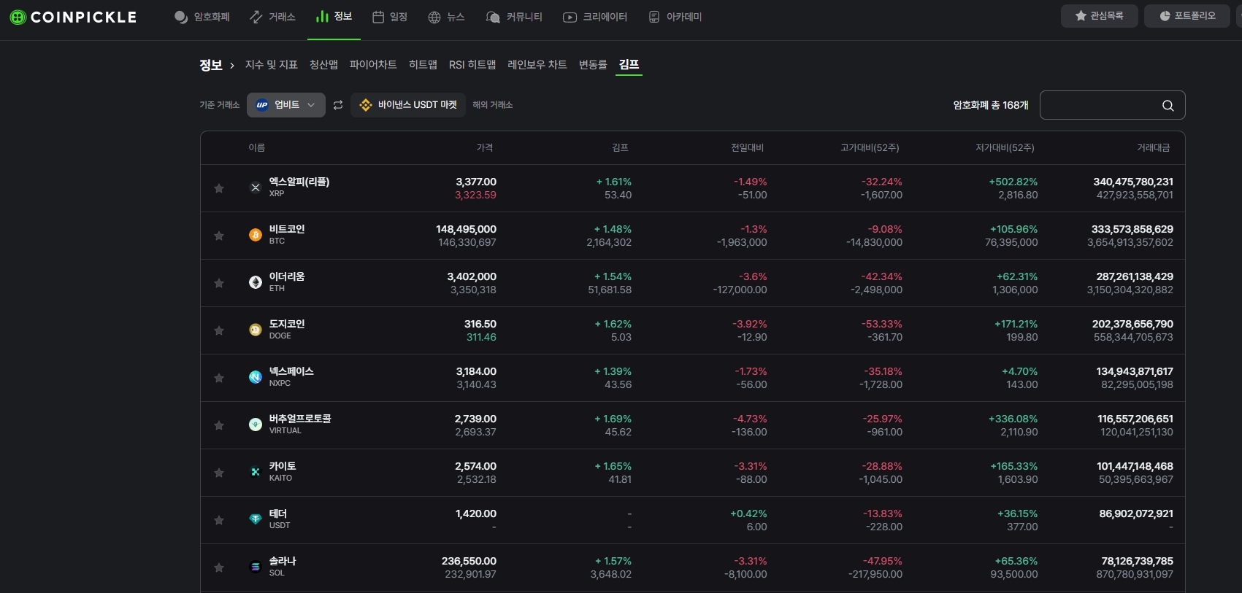The image size is (1242, 593).
Task: Go to the 뉴스 section
Action: click(x=446, y=17)
